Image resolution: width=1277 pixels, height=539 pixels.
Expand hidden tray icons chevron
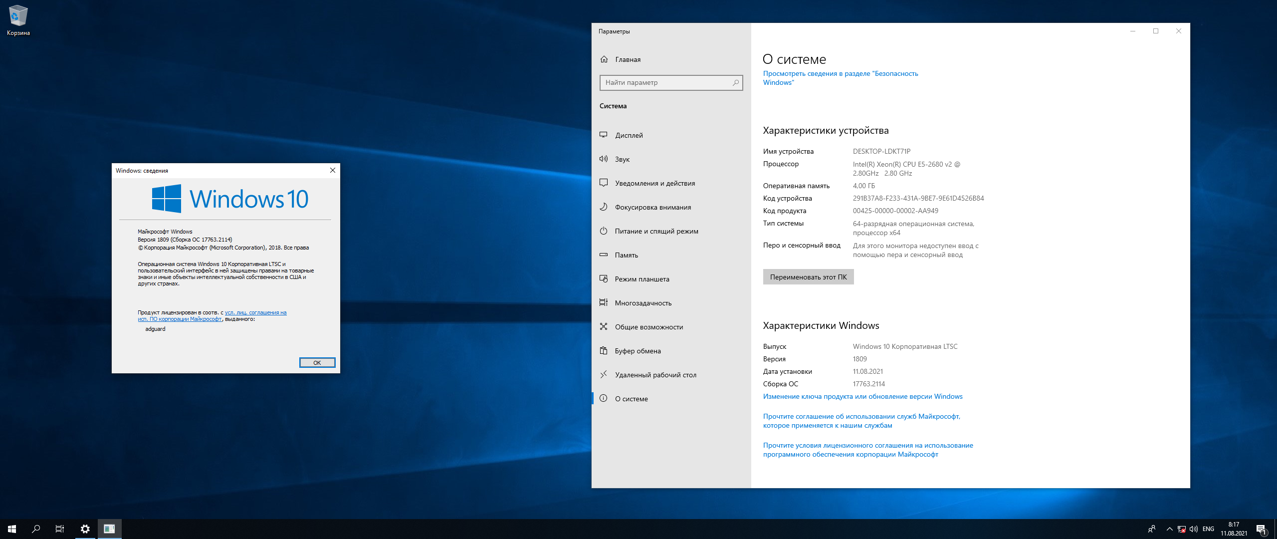1169,529
